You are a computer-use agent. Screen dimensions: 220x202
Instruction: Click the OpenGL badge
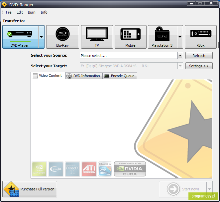(56, 169)
